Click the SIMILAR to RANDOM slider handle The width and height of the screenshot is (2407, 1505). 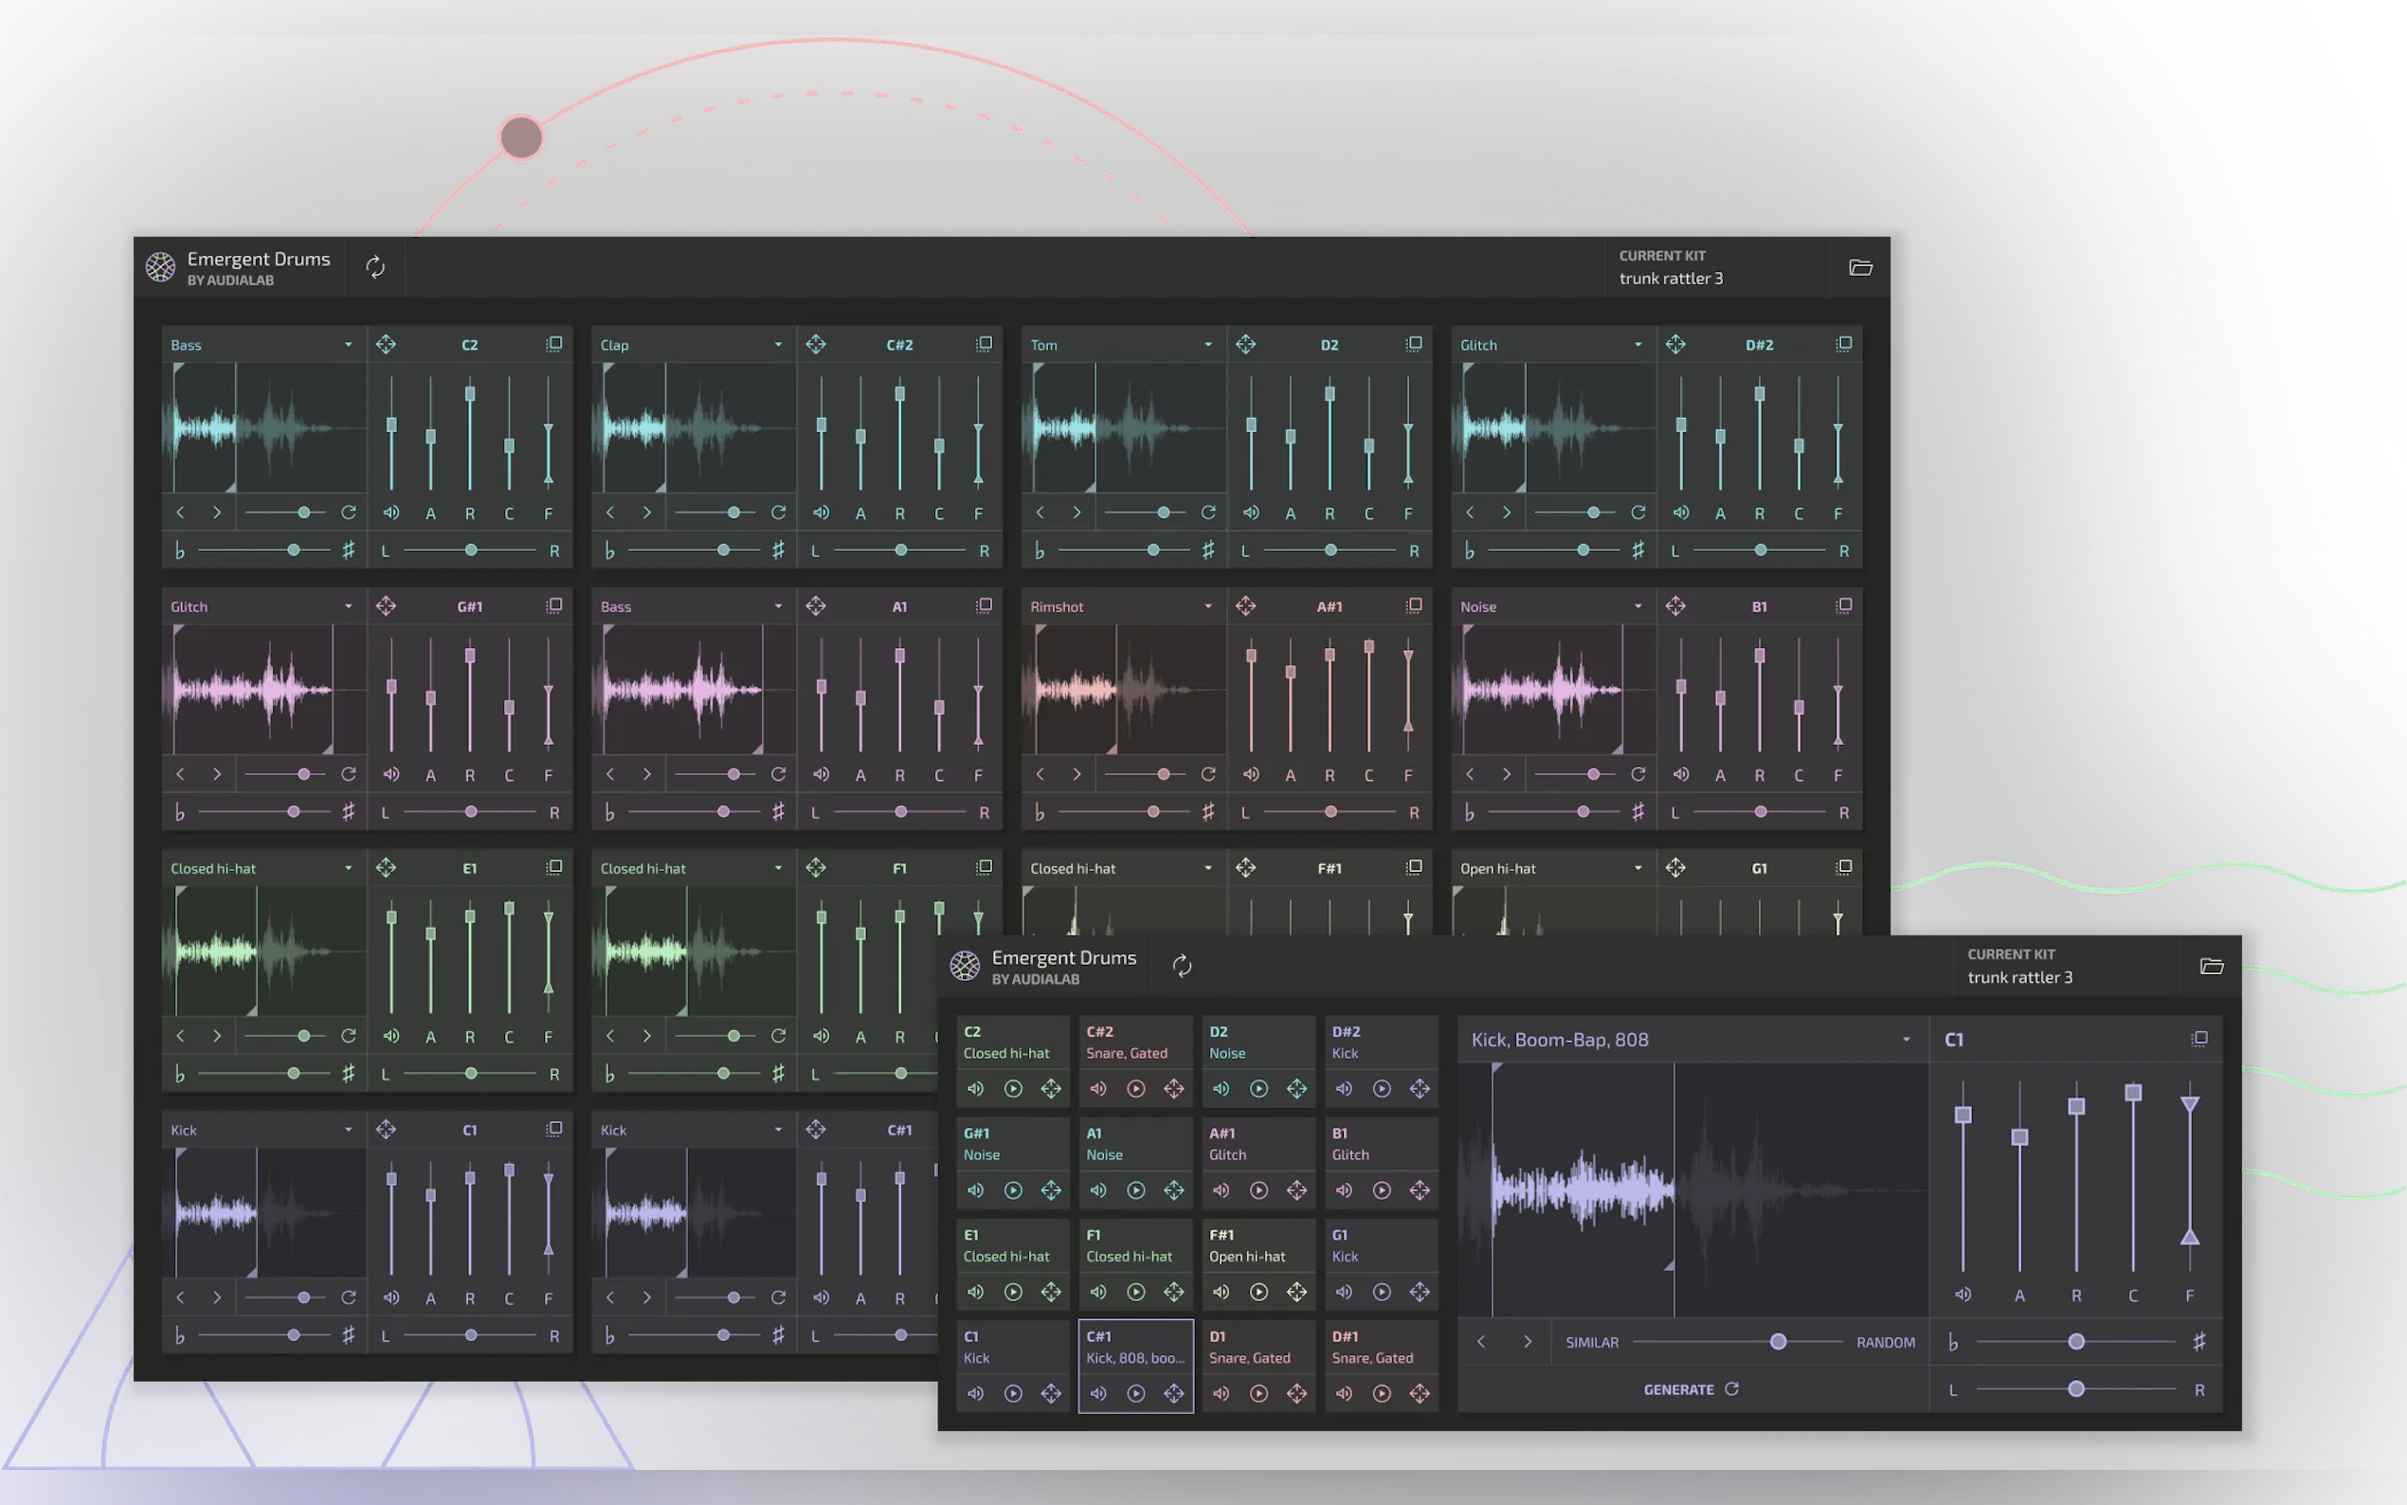tap(1777, 1342)
